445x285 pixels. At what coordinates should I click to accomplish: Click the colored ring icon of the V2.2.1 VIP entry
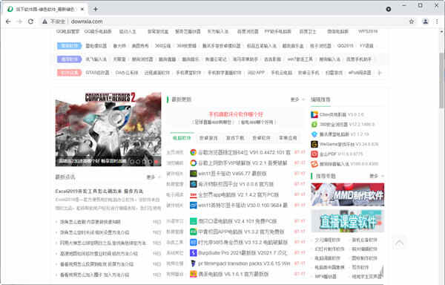[194, 163]
